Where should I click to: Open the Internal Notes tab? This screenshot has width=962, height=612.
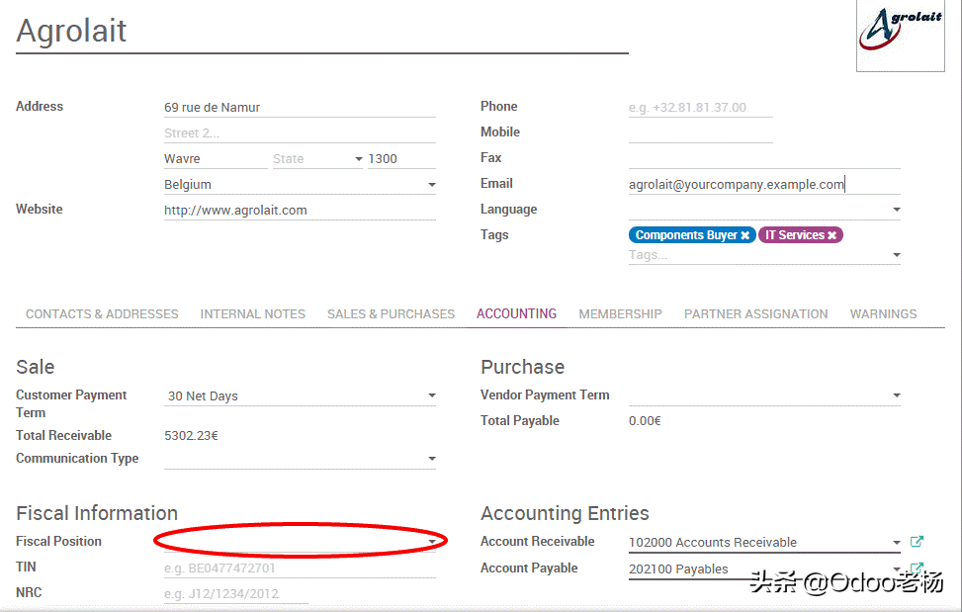click(x=252, y=314)
